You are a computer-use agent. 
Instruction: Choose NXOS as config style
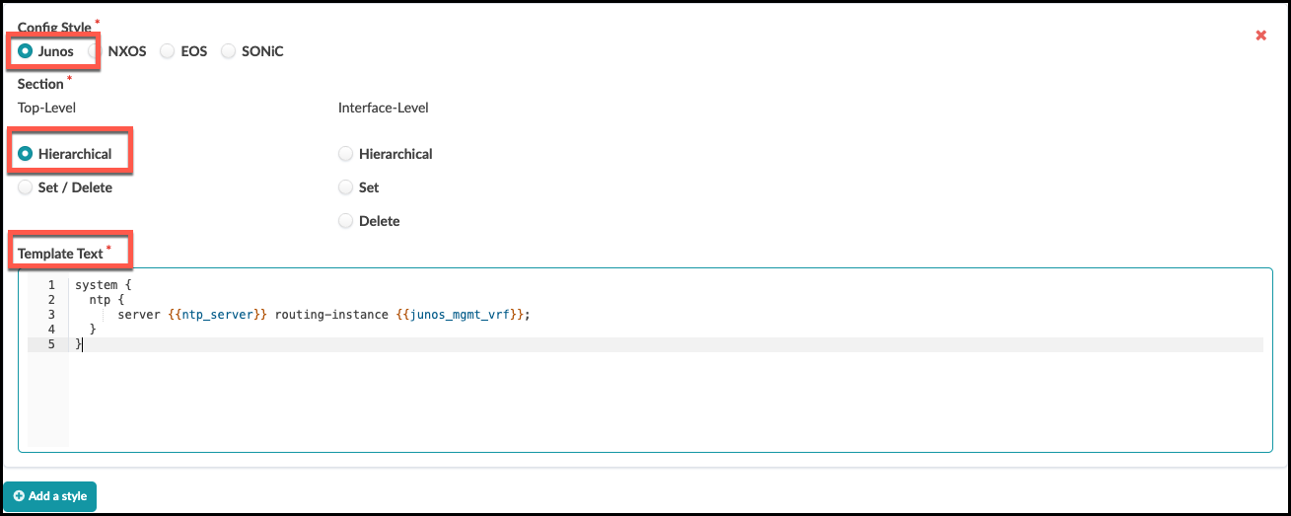(x=96, y=51)
